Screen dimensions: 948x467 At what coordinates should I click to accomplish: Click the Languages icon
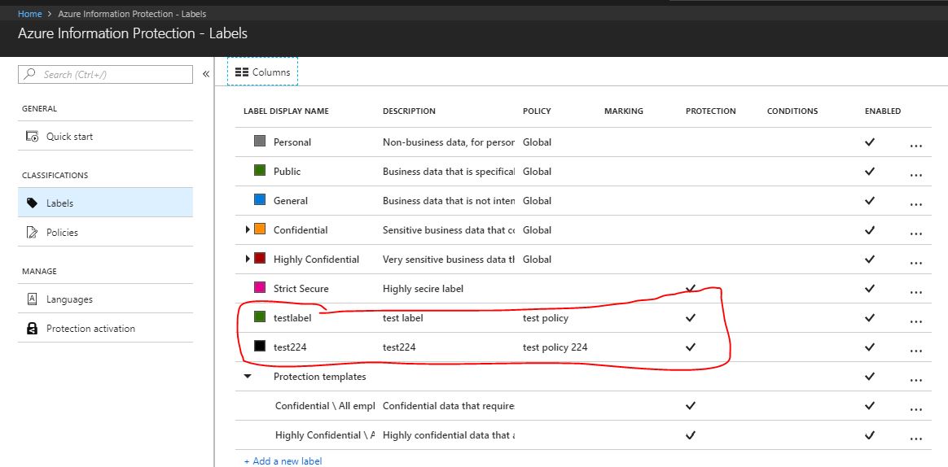click(x=32, y=299)
